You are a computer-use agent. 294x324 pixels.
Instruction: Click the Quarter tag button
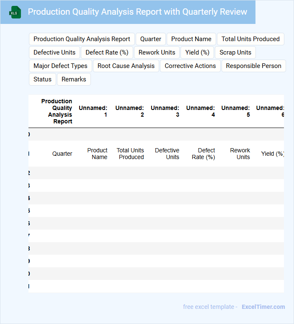coord(151,39)
